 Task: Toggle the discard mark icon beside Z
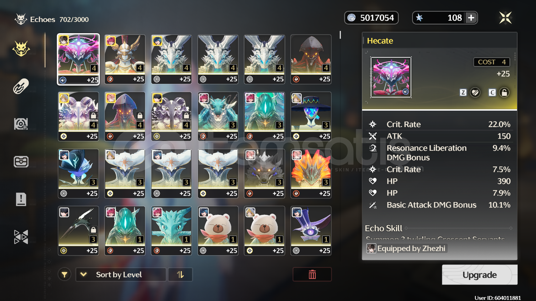[475, 93]
